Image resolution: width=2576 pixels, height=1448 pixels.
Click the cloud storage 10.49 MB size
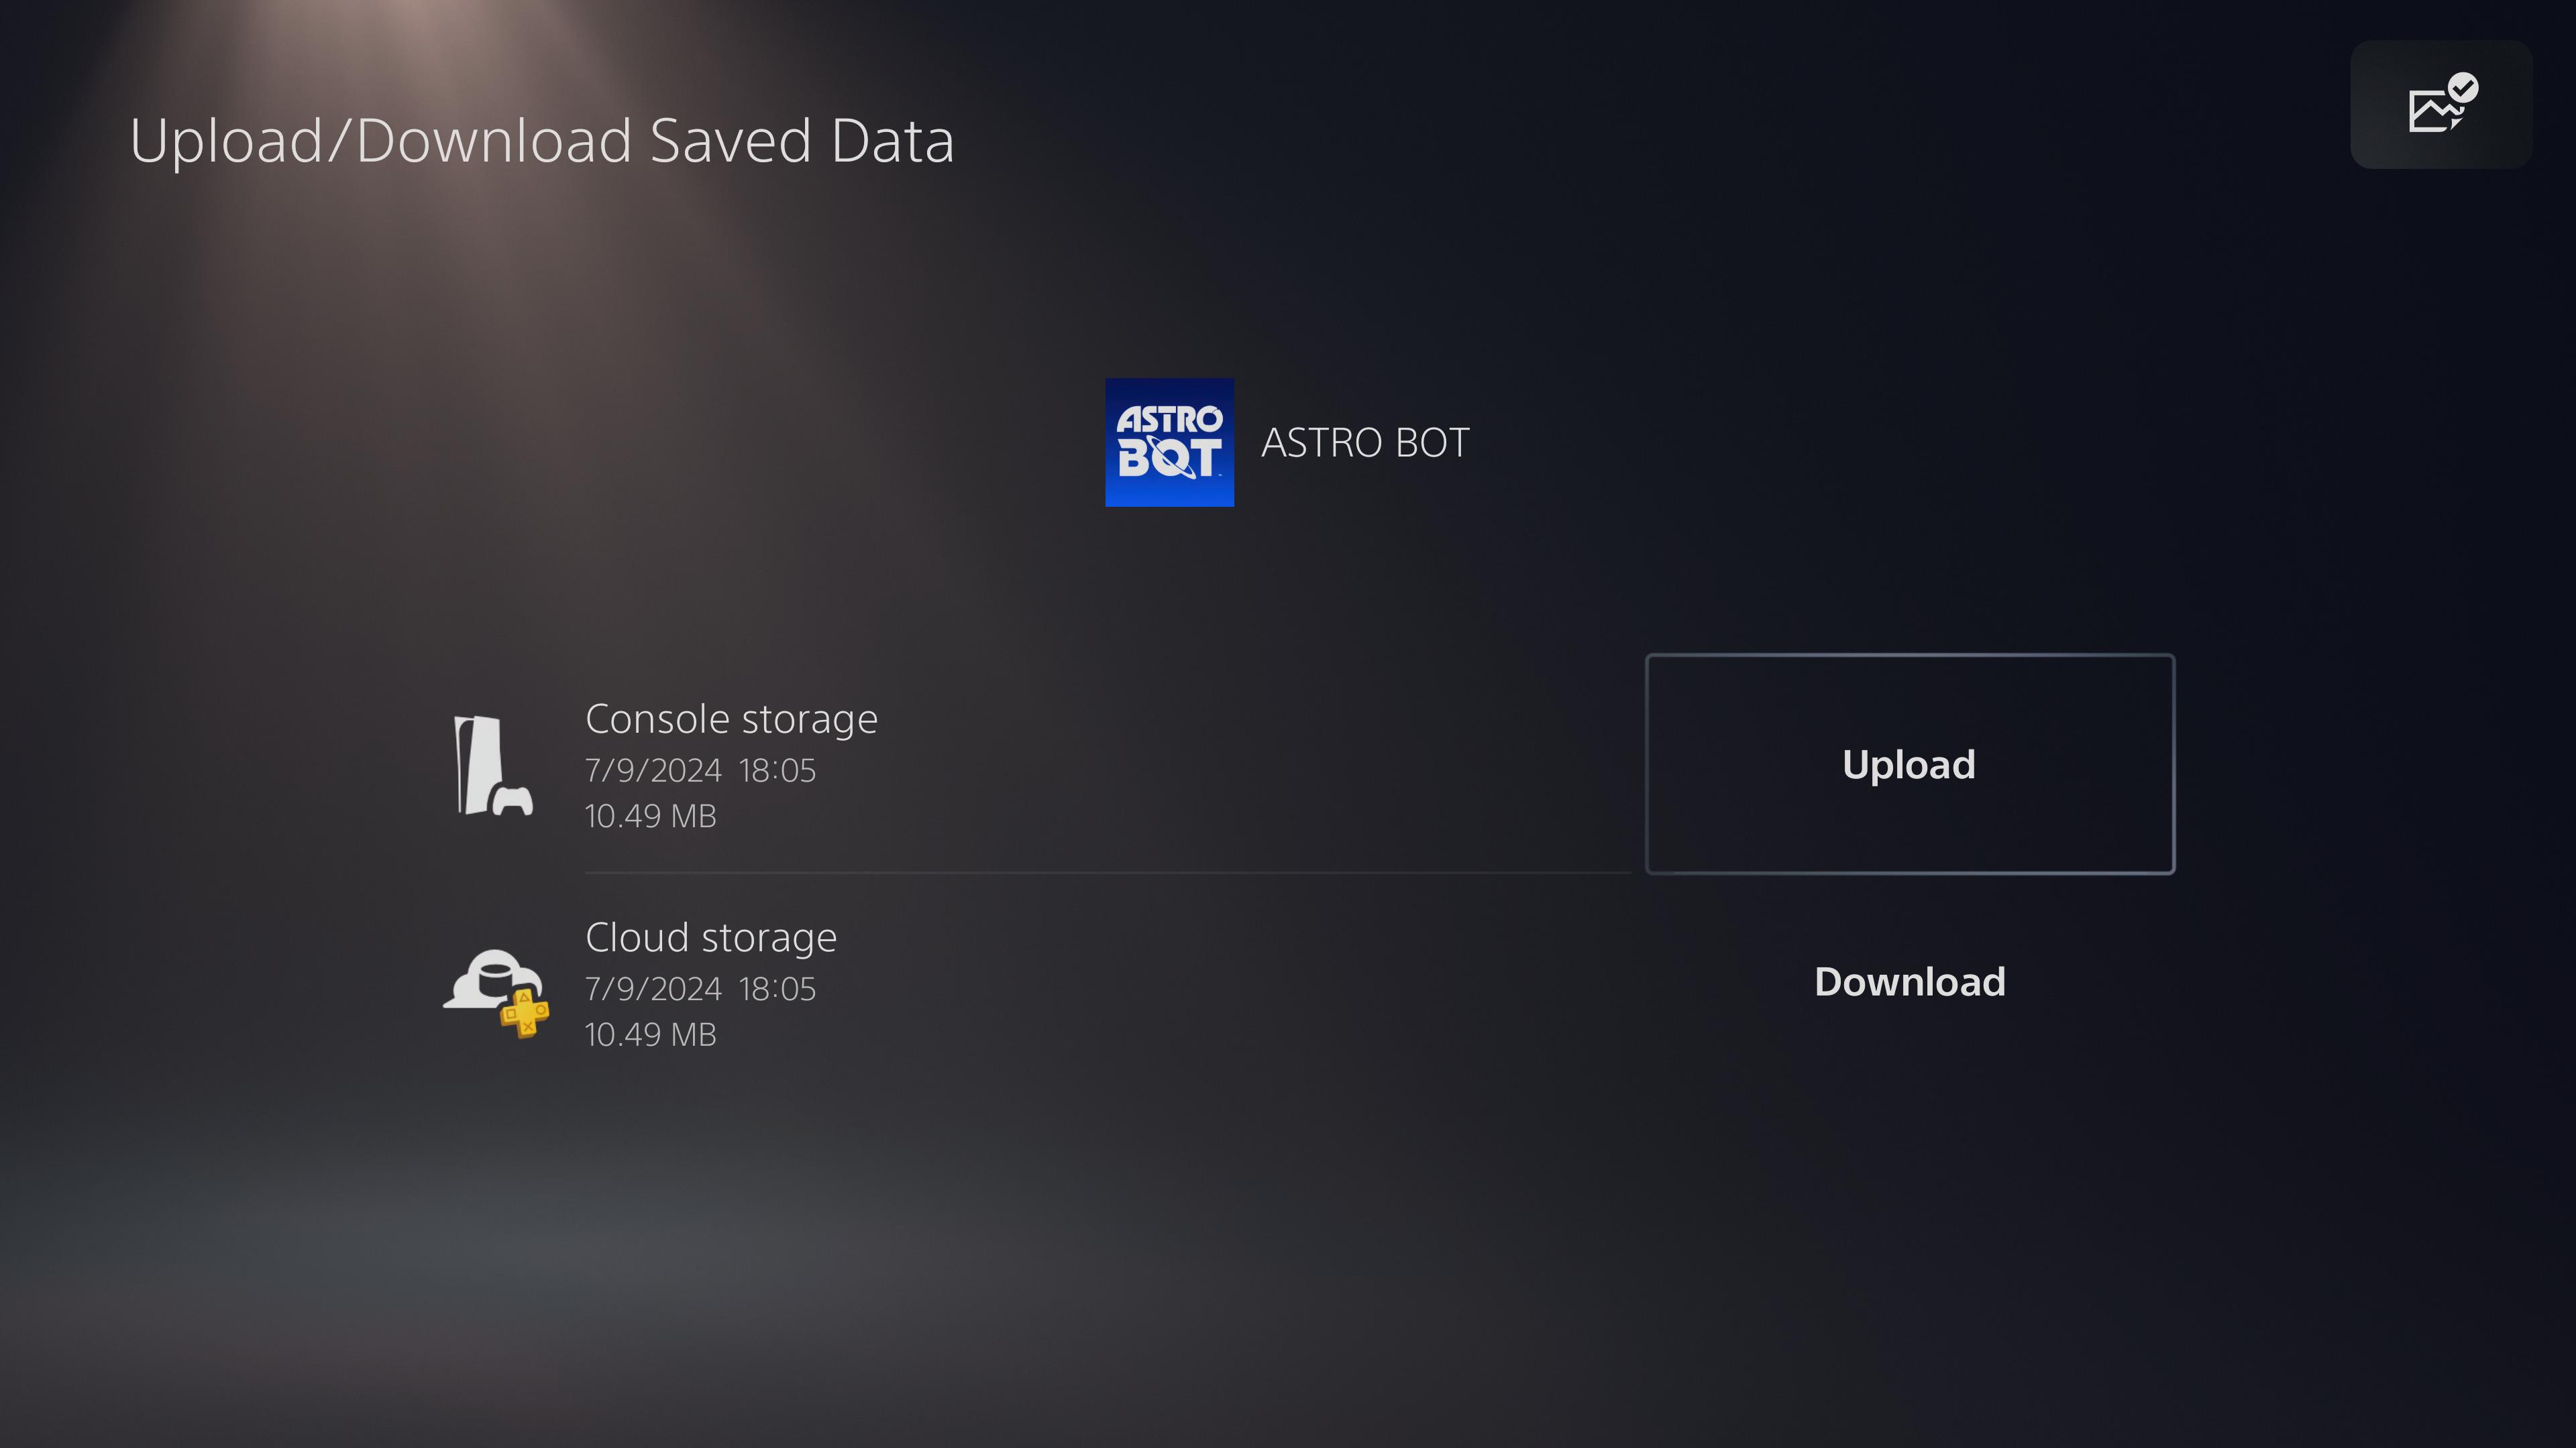(x=650, y=1034)
